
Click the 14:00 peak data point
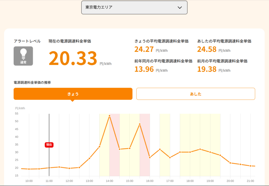point(110,116)
